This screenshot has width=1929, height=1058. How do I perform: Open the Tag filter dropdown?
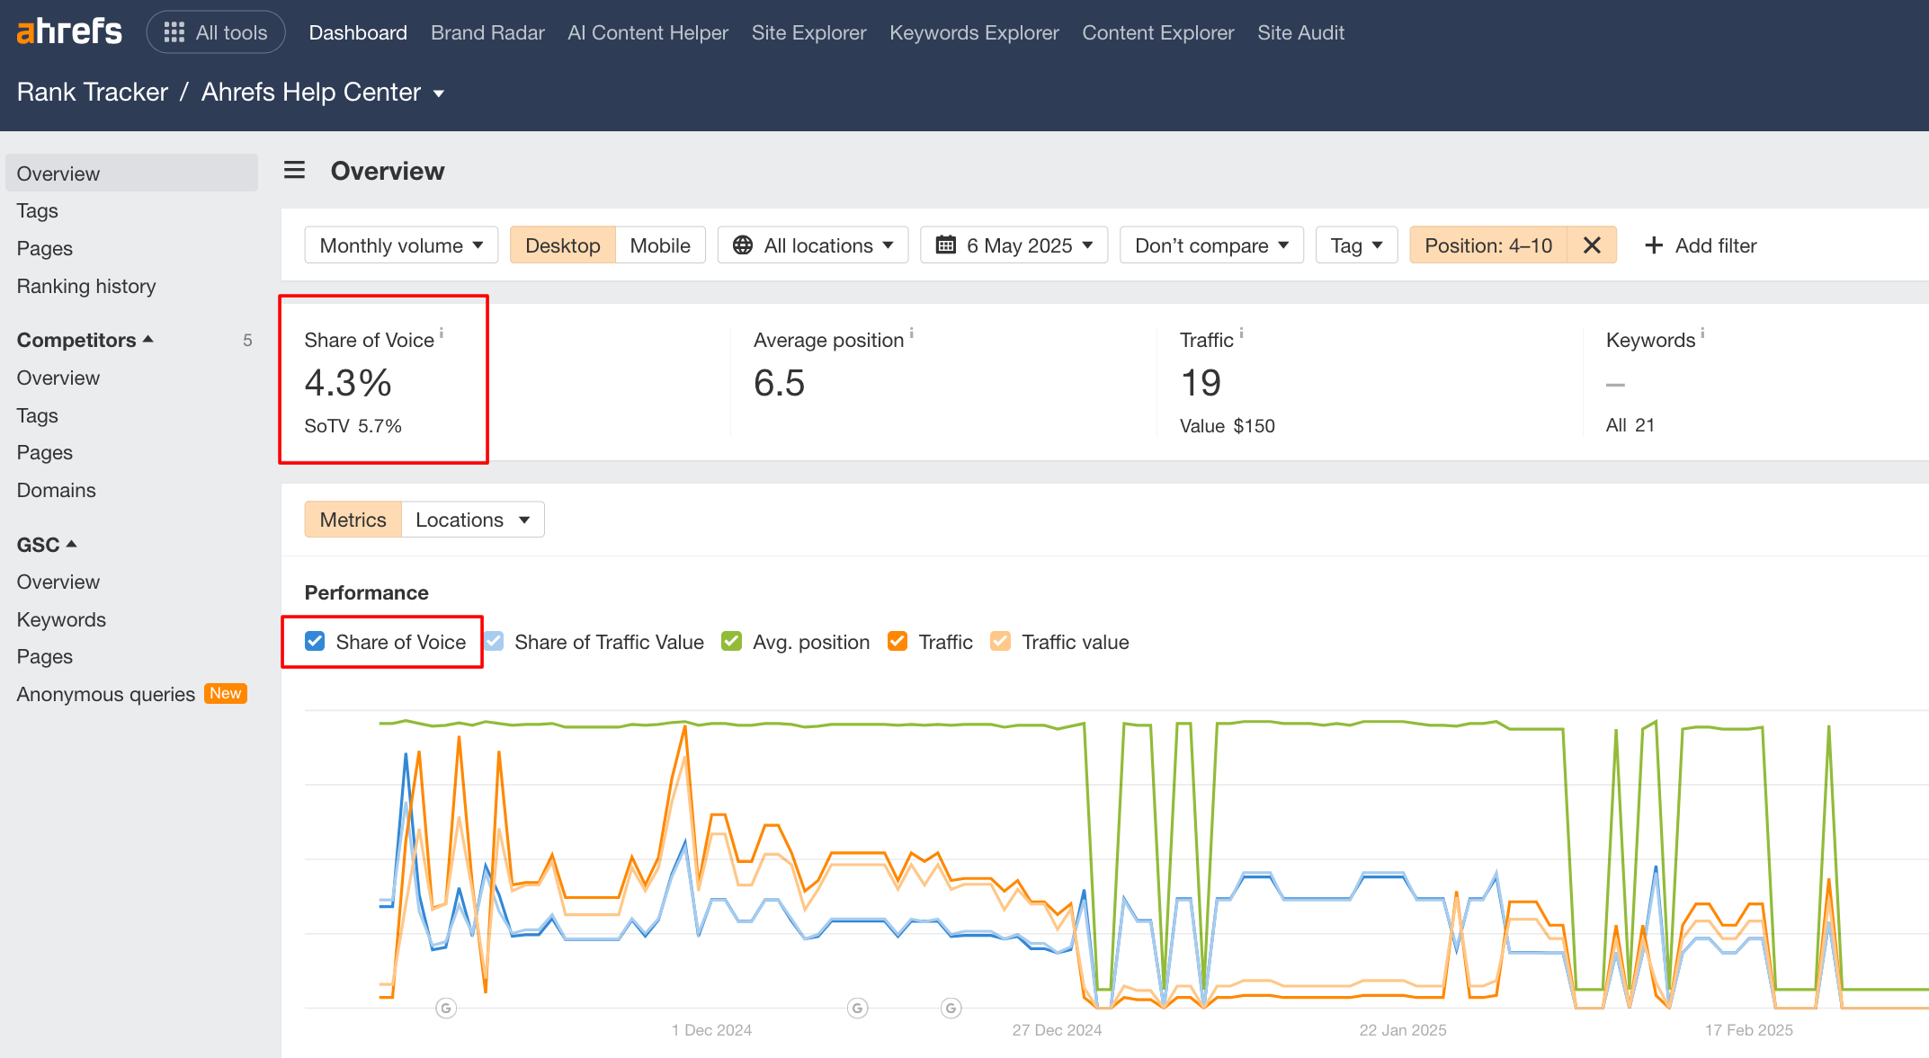[x=1356, y=244]
